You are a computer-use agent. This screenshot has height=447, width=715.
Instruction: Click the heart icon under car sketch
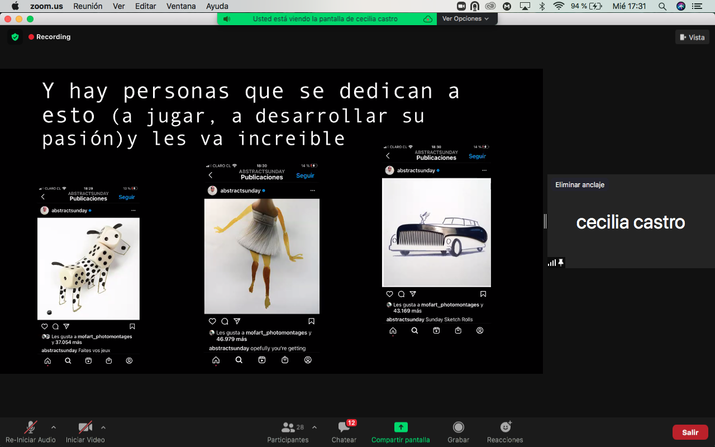pos(389,294)
